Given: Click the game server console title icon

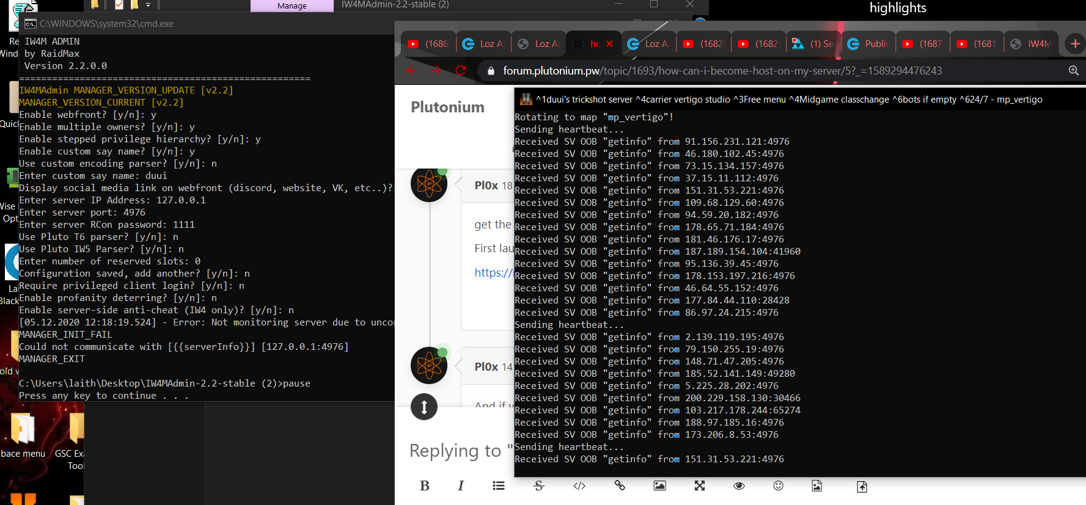Looking at the screenshot, I should point(526,99).
